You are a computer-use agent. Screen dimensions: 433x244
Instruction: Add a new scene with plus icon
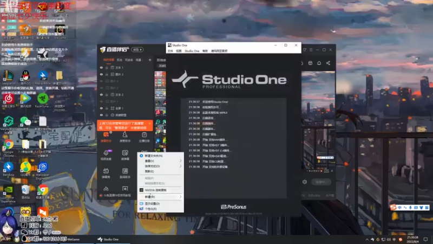(150, 60)
